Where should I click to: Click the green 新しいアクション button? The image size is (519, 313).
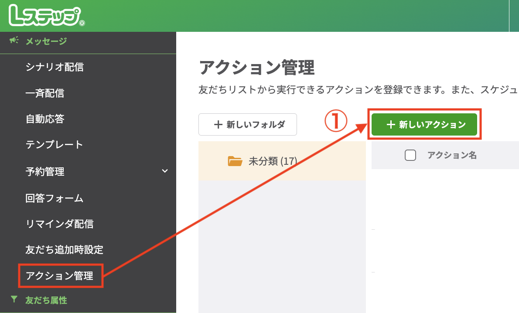(x=424, y=124)
